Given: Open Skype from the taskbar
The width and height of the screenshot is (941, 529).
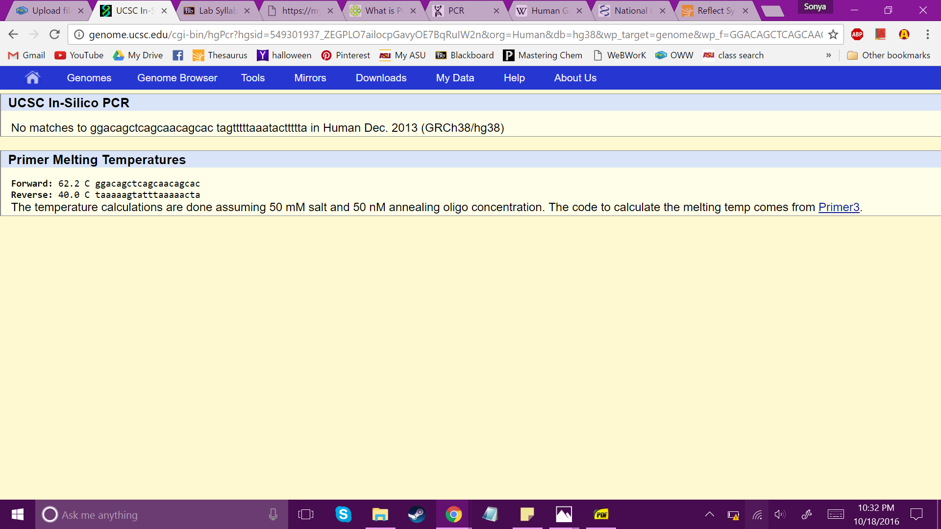Looking at the screenshot, I should [x=343, y=514].
